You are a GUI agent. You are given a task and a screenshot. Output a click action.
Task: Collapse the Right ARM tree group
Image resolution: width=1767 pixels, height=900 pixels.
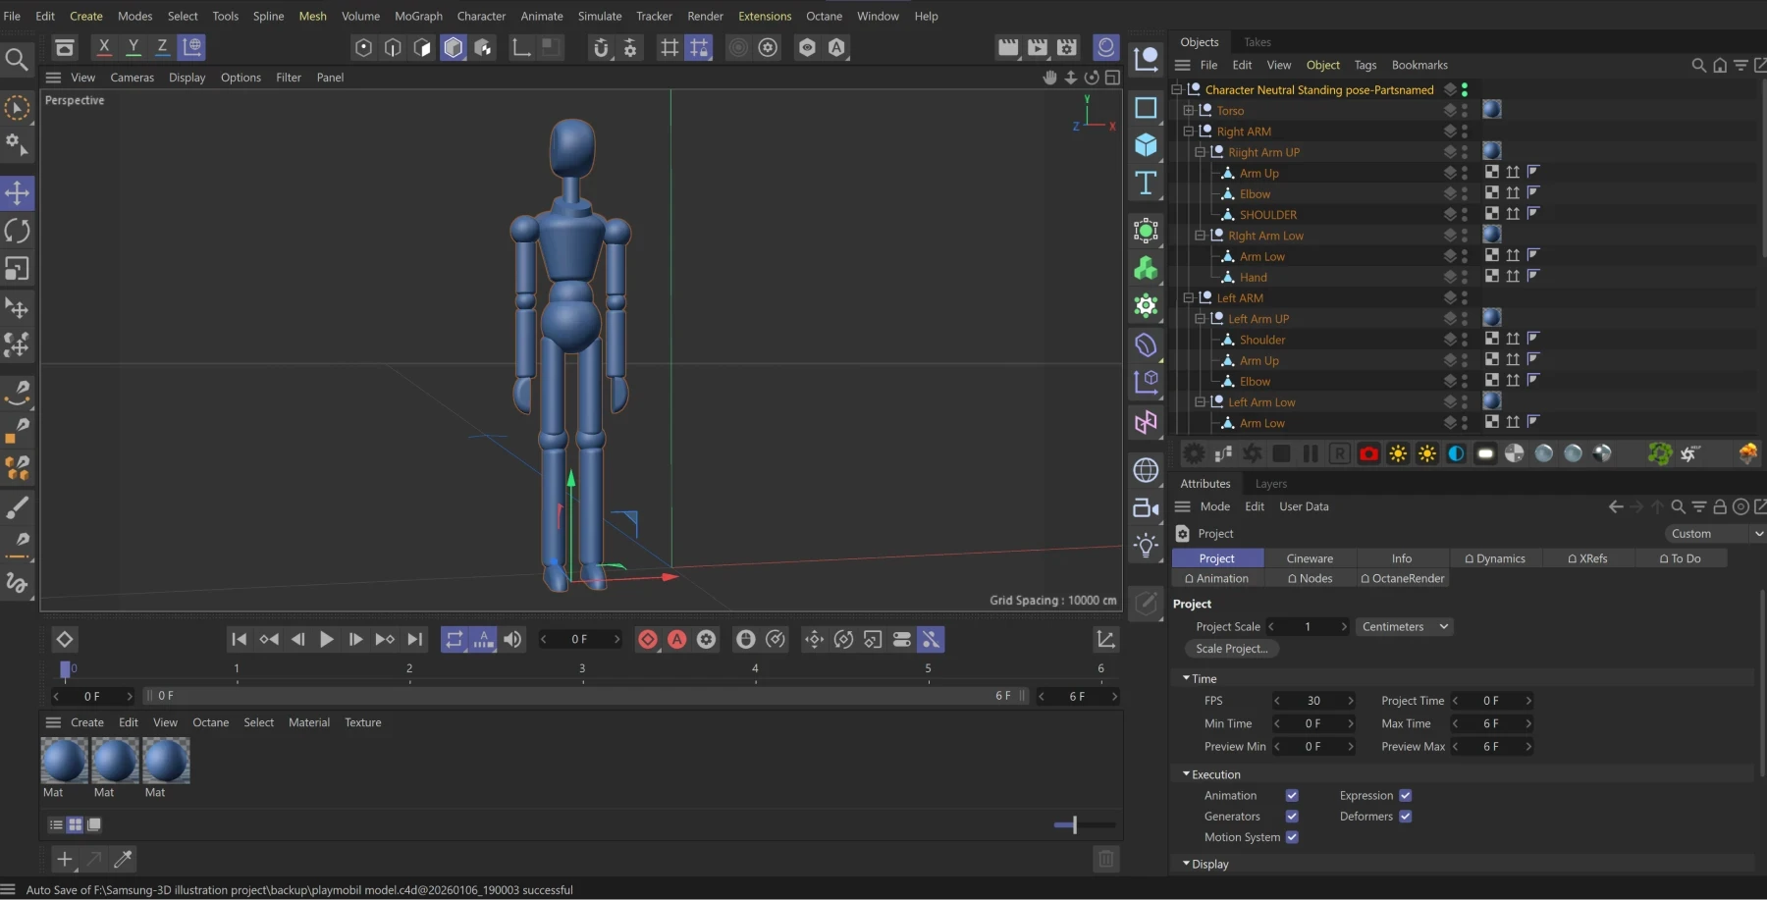pos(1188,132)
